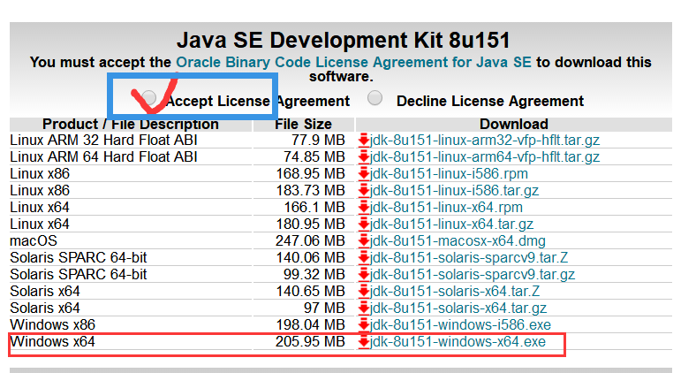Click the 198.04 MB file size cell

pyautogui.click(x=311, y=325)
